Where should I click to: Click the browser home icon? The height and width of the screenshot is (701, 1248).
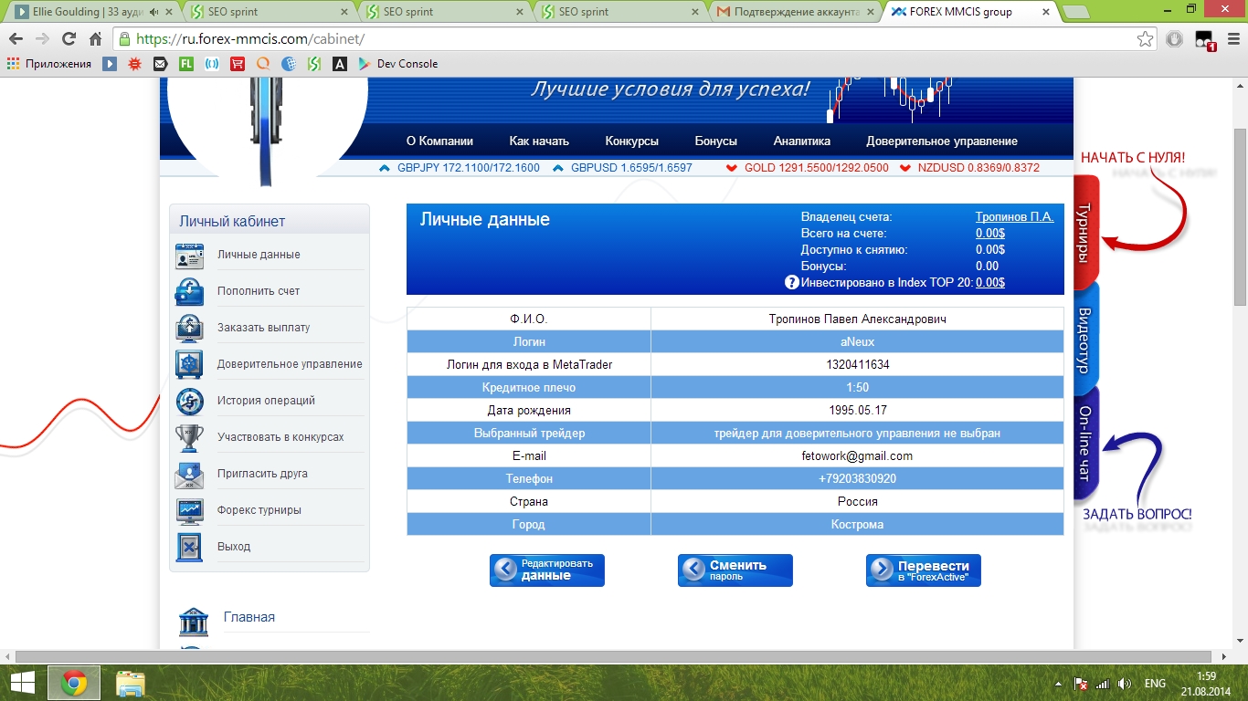pos(95,39)
